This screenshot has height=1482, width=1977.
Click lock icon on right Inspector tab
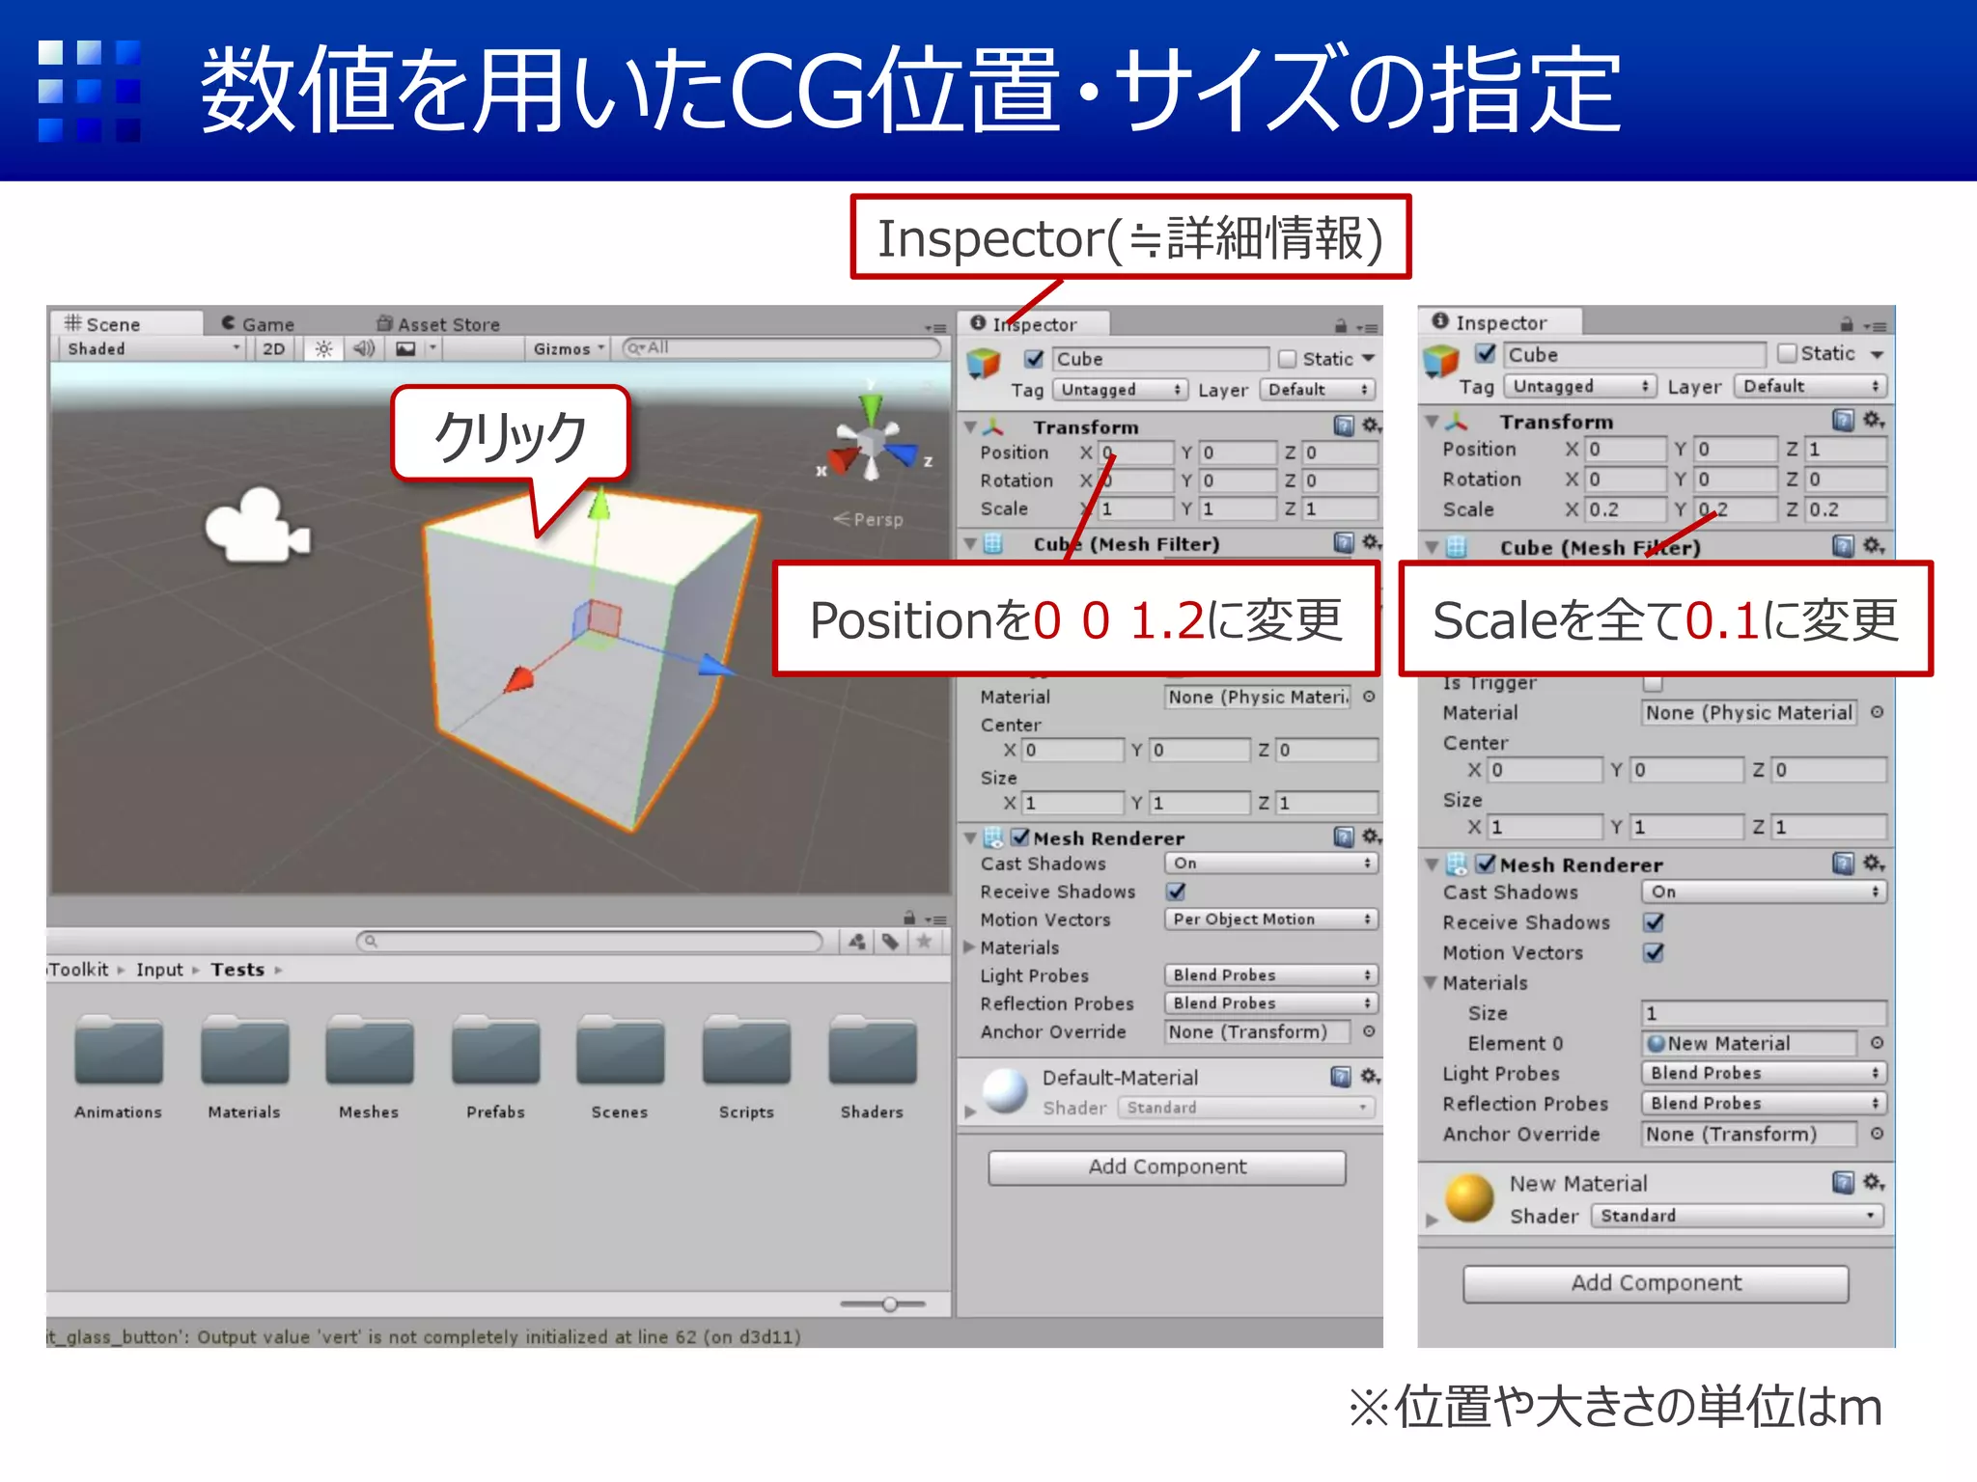(1845, 324)
